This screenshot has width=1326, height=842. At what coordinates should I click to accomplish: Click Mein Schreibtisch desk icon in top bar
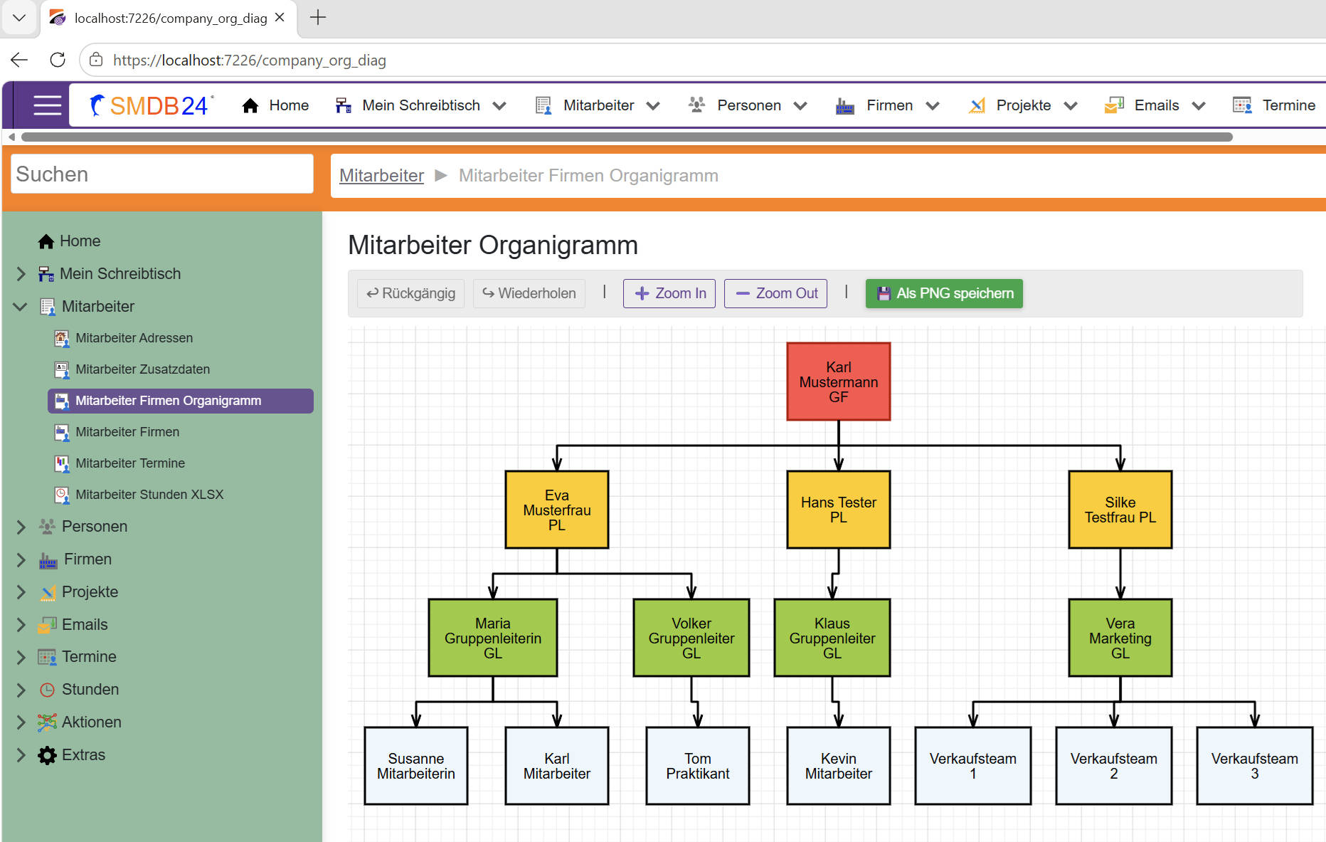tap(344, 105)
